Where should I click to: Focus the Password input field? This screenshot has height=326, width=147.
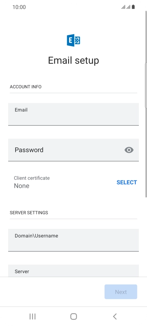point(73,150)
